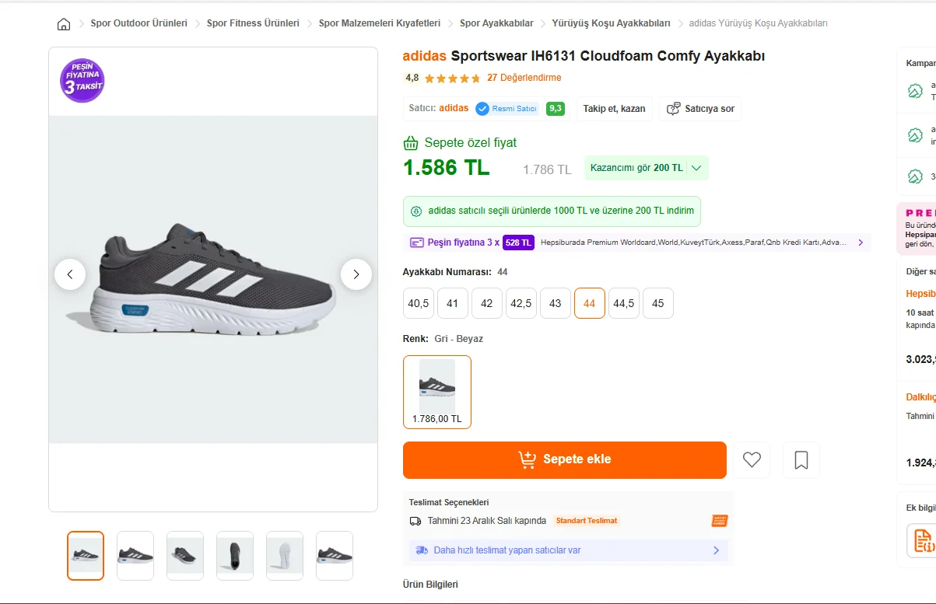
Task: Expand the Kazancımı gör 200 TL dropdown
Action: 696,168
